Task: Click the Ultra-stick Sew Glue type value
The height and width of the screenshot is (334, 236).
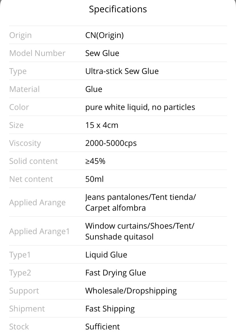Action: click(122, 71)
